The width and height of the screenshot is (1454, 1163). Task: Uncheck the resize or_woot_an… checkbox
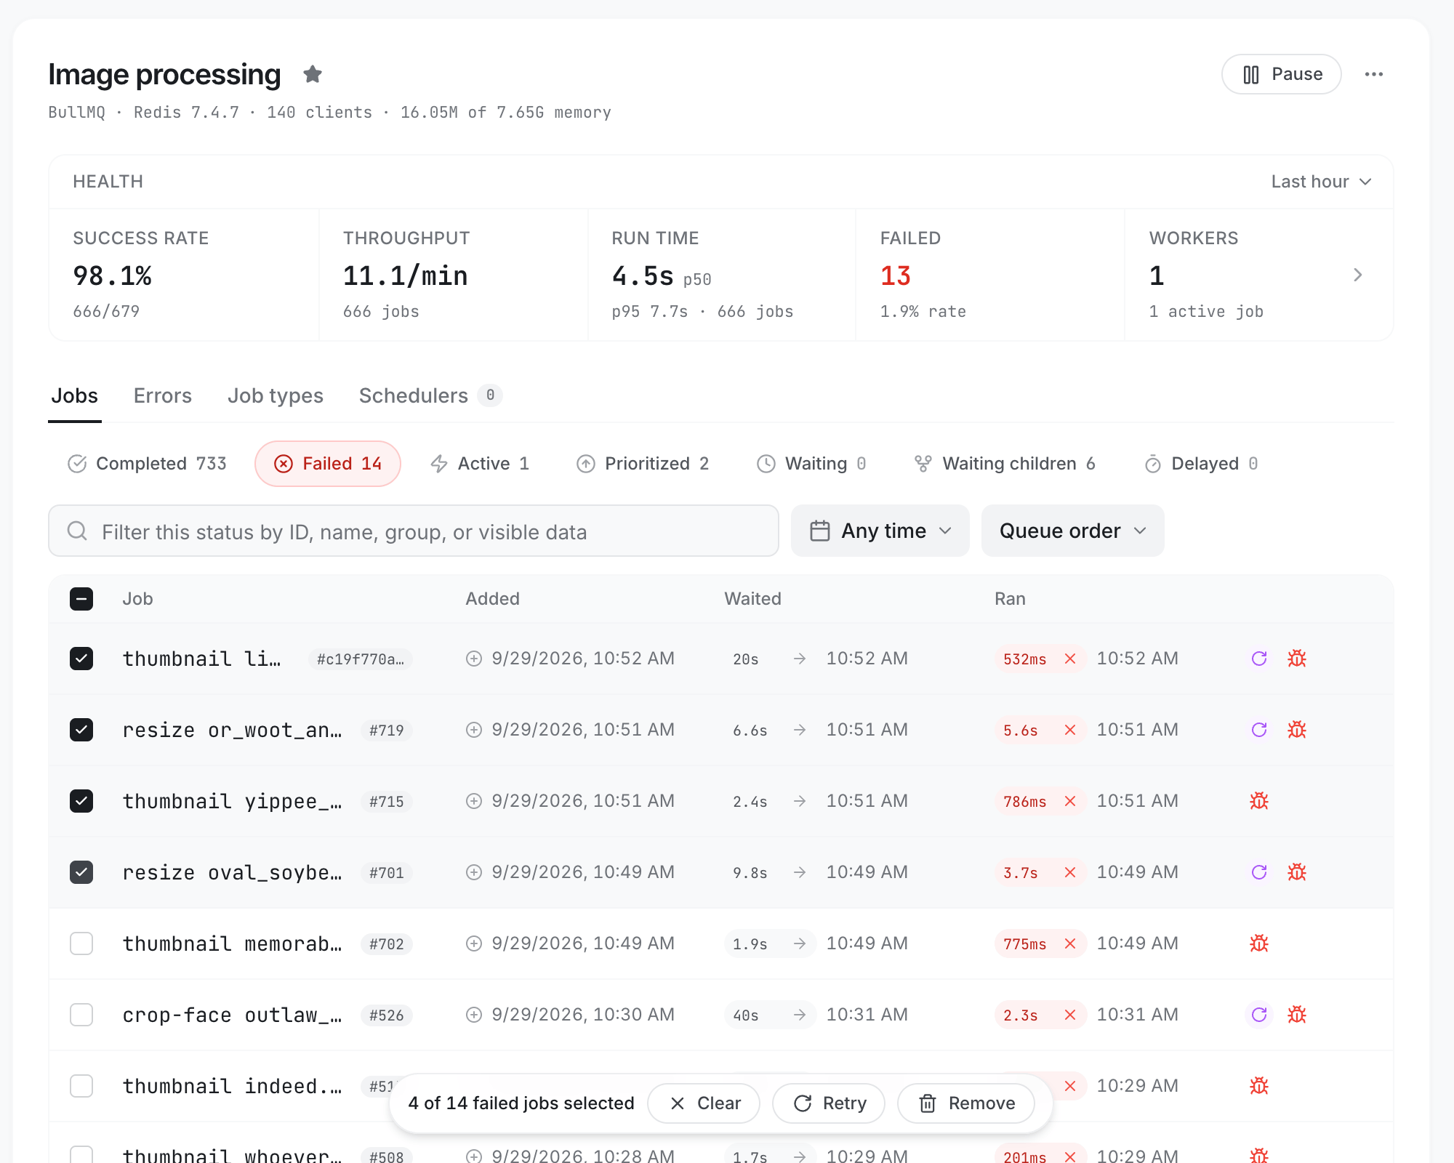[81, 730]
